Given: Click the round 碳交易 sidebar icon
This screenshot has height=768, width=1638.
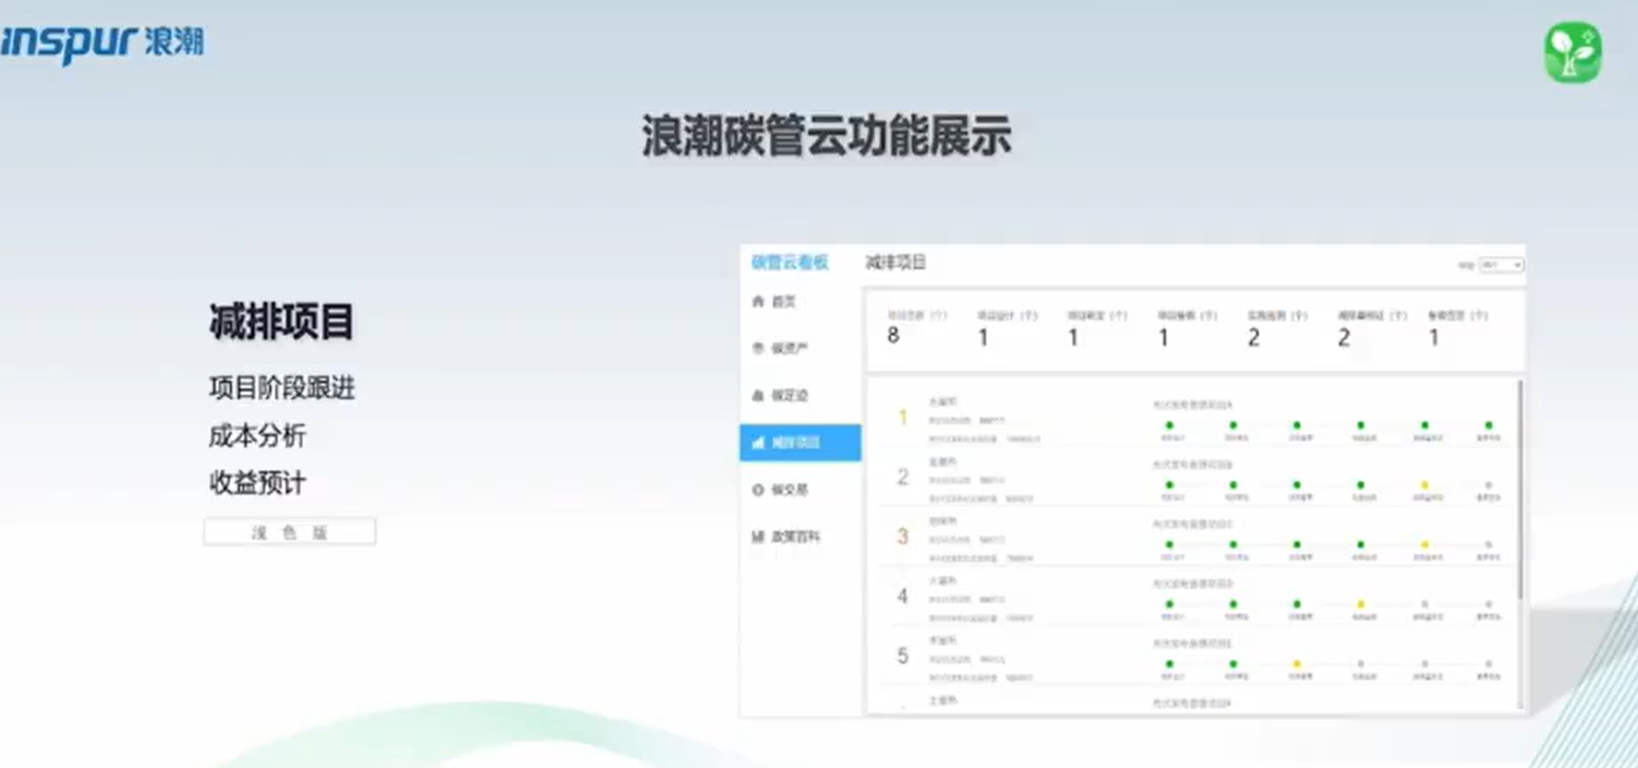Looking at the screenshot, I should [758, 490].
